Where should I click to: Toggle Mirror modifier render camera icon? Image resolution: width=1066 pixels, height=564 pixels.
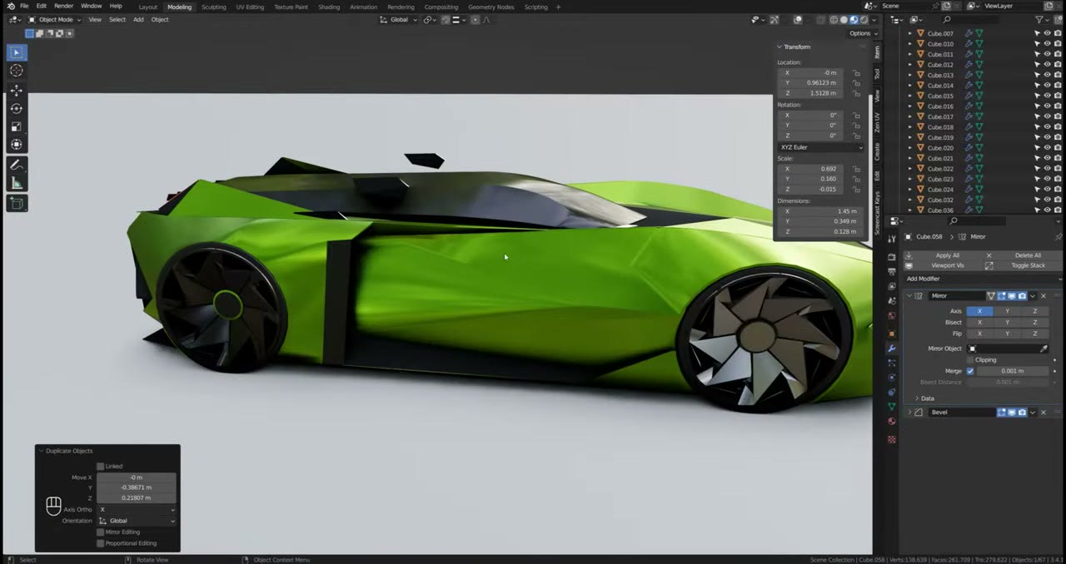pyautogui.click(x=1022, y=296)
